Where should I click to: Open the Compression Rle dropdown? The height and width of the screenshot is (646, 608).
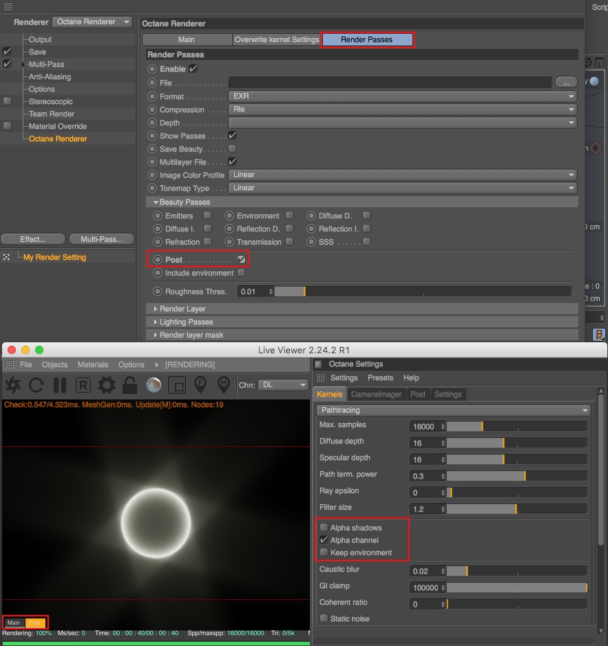[x=402, y=110]
